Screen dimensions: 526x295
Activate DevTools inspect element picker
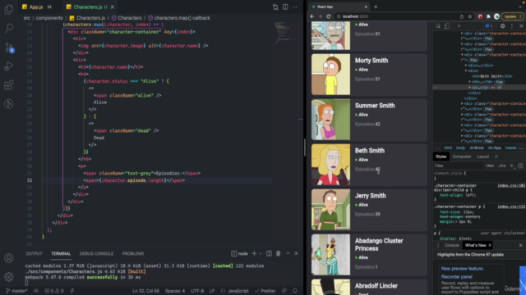pos(438,26)
